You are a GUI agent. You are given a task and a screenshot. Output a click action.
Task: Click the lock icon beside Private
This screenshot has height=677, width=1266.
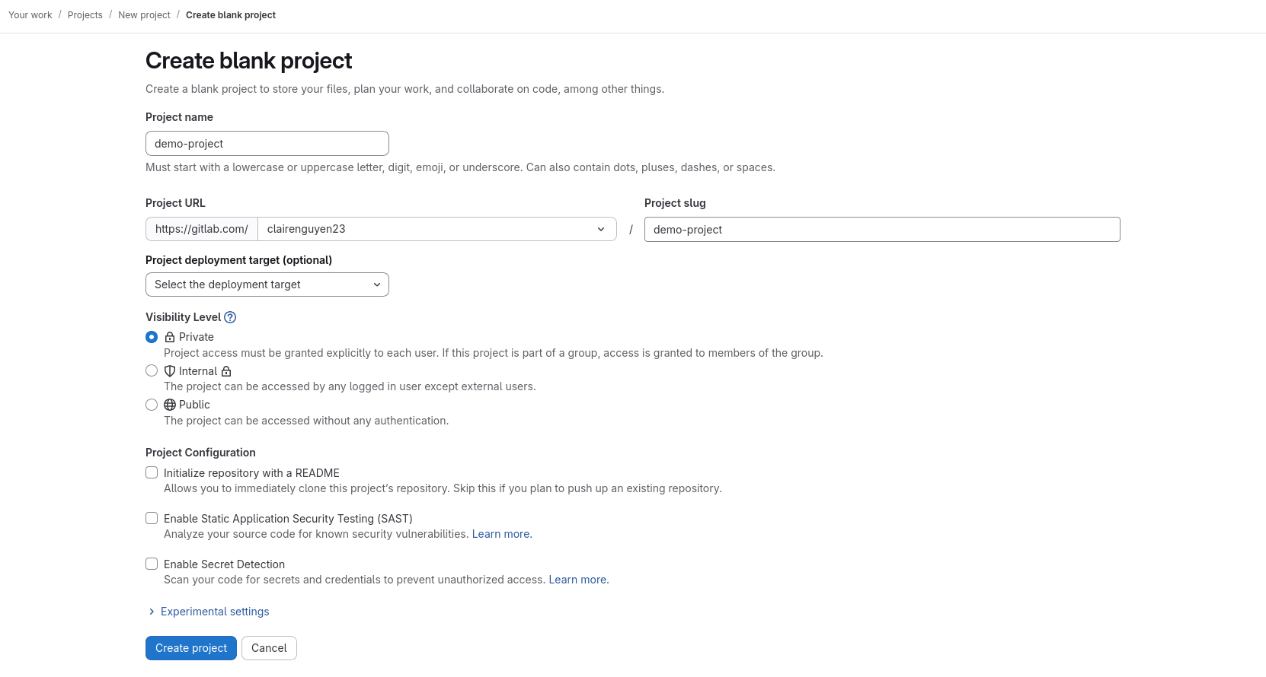(x=169, y=337)
